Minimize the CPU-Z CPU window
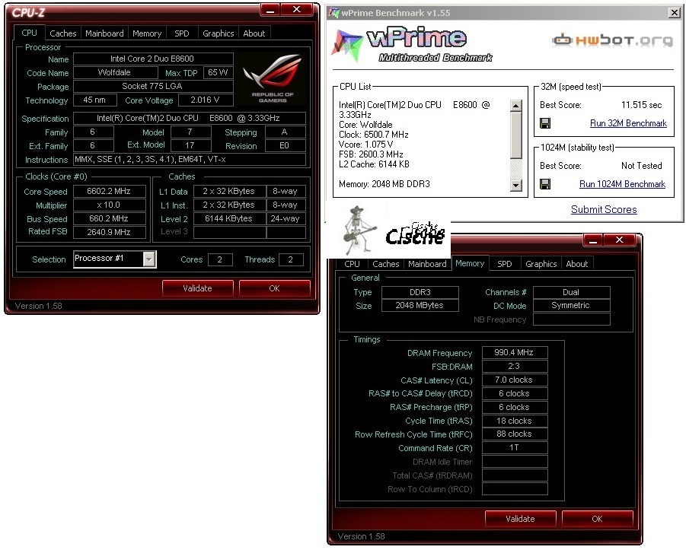This screenshot has height=550, width=686. tap(270, 10)
